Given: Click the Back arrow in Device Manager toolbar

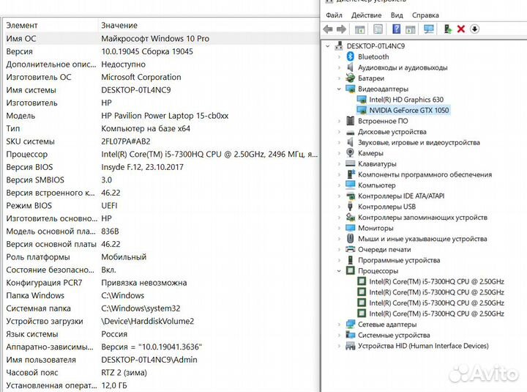Looking at the screenshot, I should 328,29.
